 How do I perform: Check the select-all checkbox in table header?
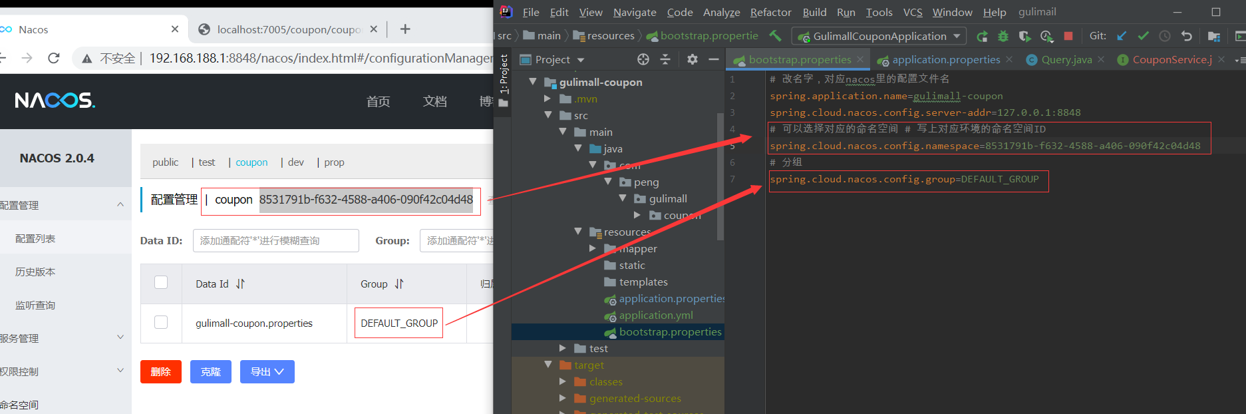(161, 282)
